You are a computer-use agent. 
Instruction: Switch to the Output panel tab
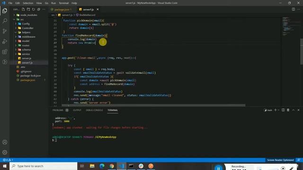(x=77, y=110)
